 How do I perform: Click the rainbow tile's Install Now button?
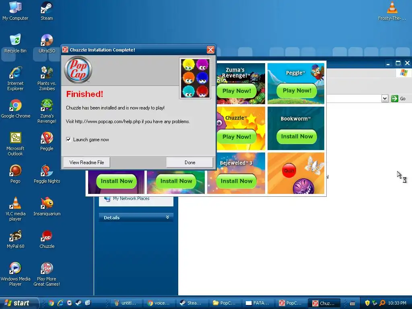point(176,181)
